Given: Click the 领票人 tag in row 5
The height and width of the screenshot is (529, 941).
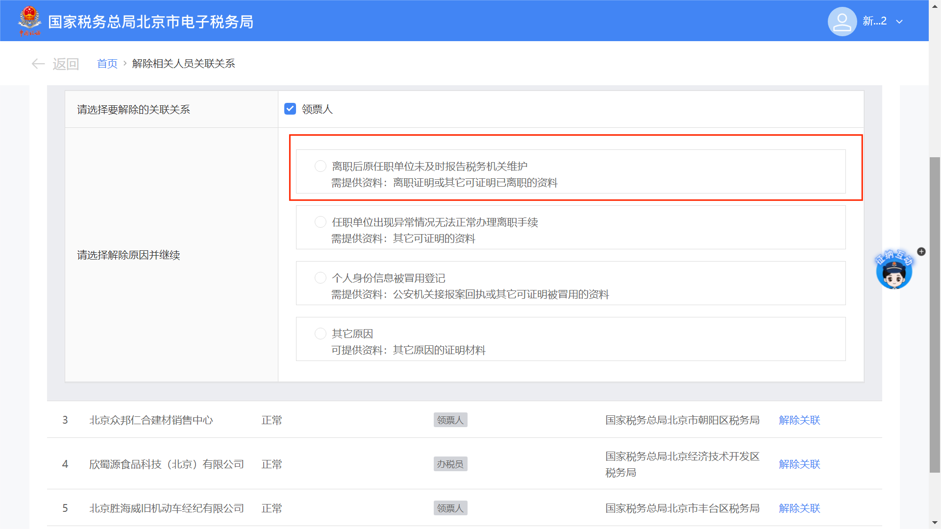Looking at the screenshot, I should (x=450, y=508).
